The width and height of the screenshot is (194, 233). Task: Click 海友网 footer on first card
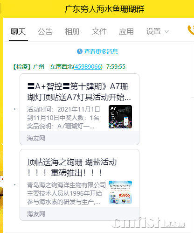click(36, 138)
